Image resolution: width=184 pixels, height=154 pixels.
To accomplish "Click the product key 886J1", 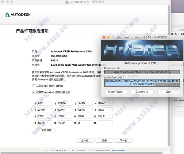I will coord(54,61).
